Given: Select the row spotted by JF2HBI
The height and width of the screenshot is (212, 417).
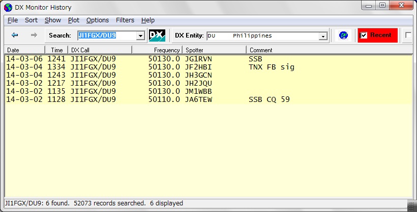Looking at the screenshot, I should 208,67.
